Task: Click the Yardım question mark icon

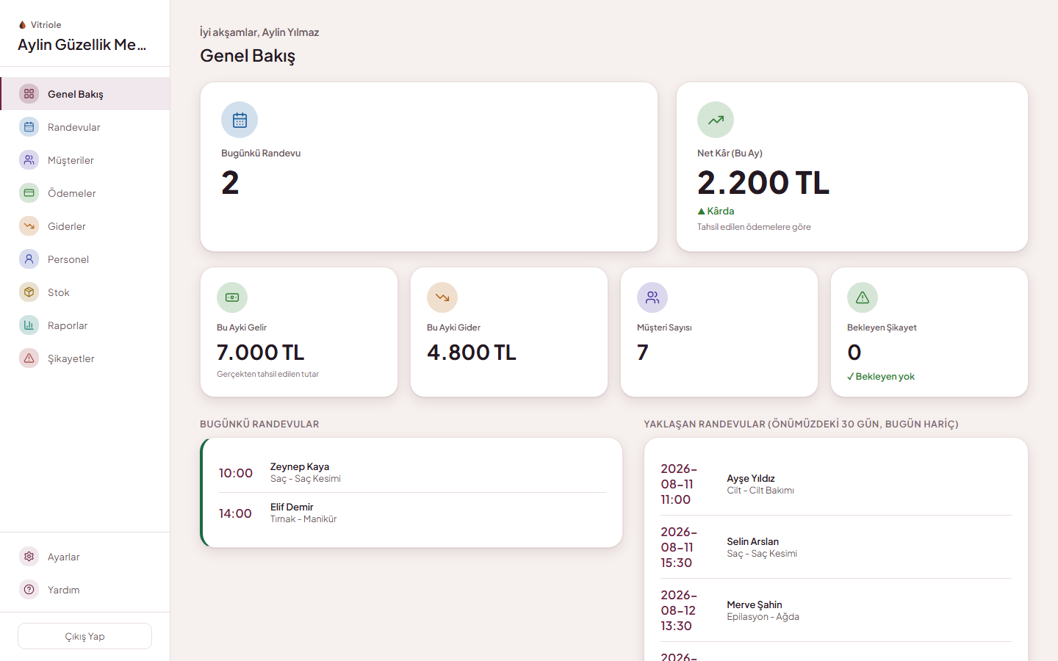Action: [29, 590]
